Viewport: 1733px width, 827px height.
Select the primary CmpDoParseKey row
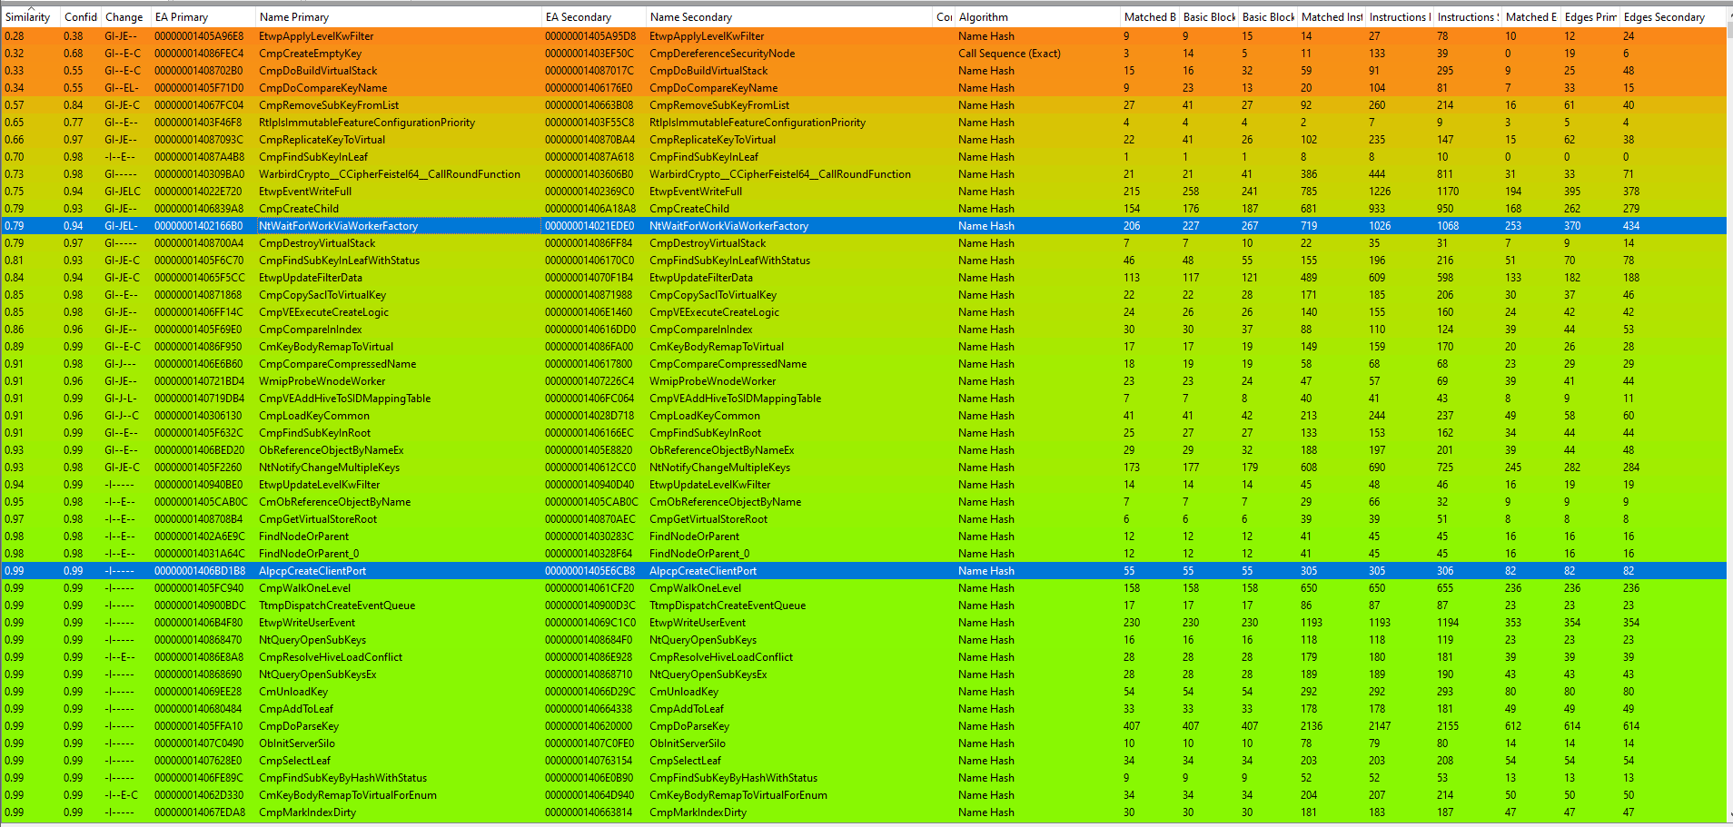[299, 726]
